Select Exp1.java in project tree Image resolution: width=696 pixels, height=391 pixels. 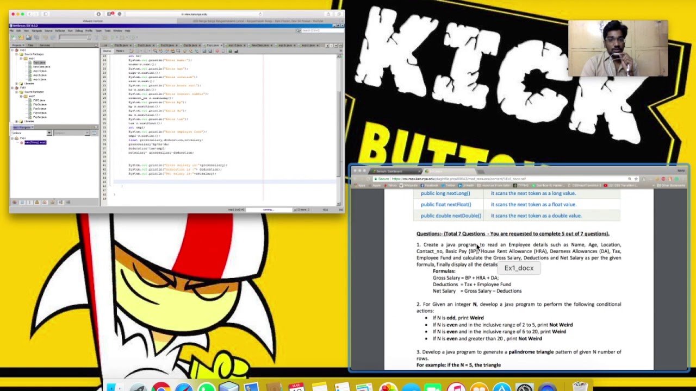click(39, 62)
